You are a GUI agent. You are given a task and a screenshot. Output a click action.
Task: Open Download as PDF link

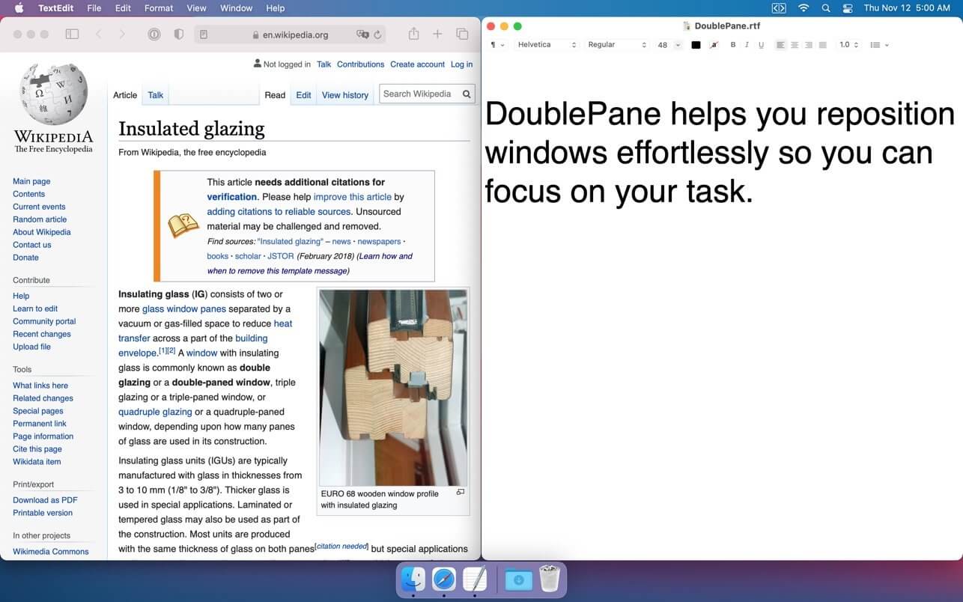[x=45, y=500]
